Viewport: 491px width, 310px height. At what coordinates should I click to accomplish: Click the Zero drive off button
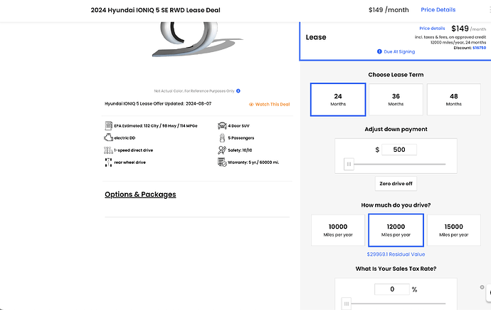coord(396,183)
